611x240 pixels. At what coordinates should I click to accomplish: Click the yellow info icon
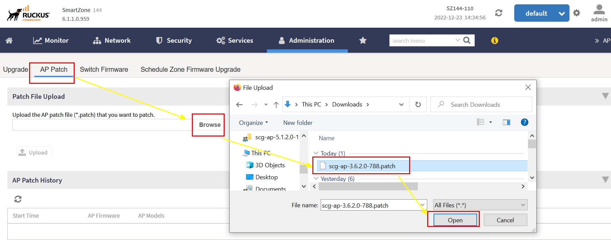pos(494,40)
